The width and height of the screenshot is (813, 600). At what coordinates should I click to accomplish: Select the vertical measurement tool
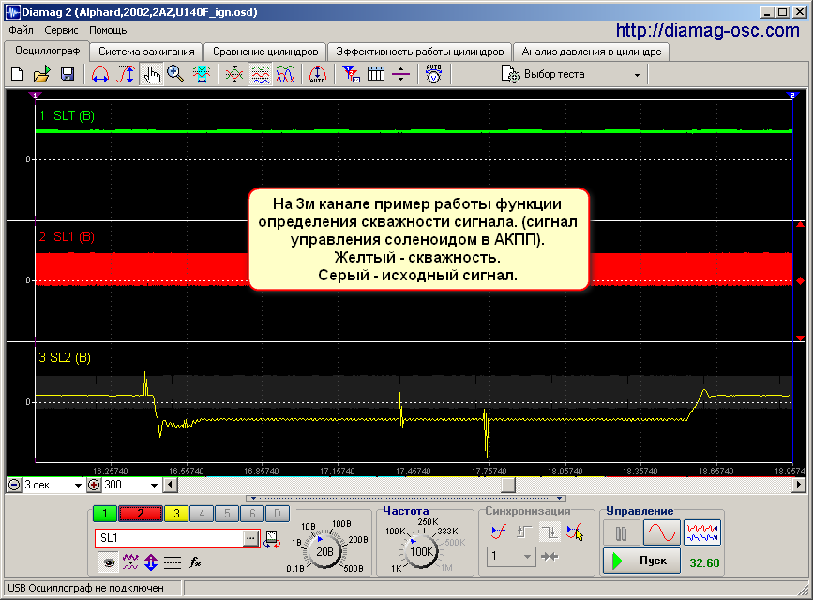click(126, 75)
